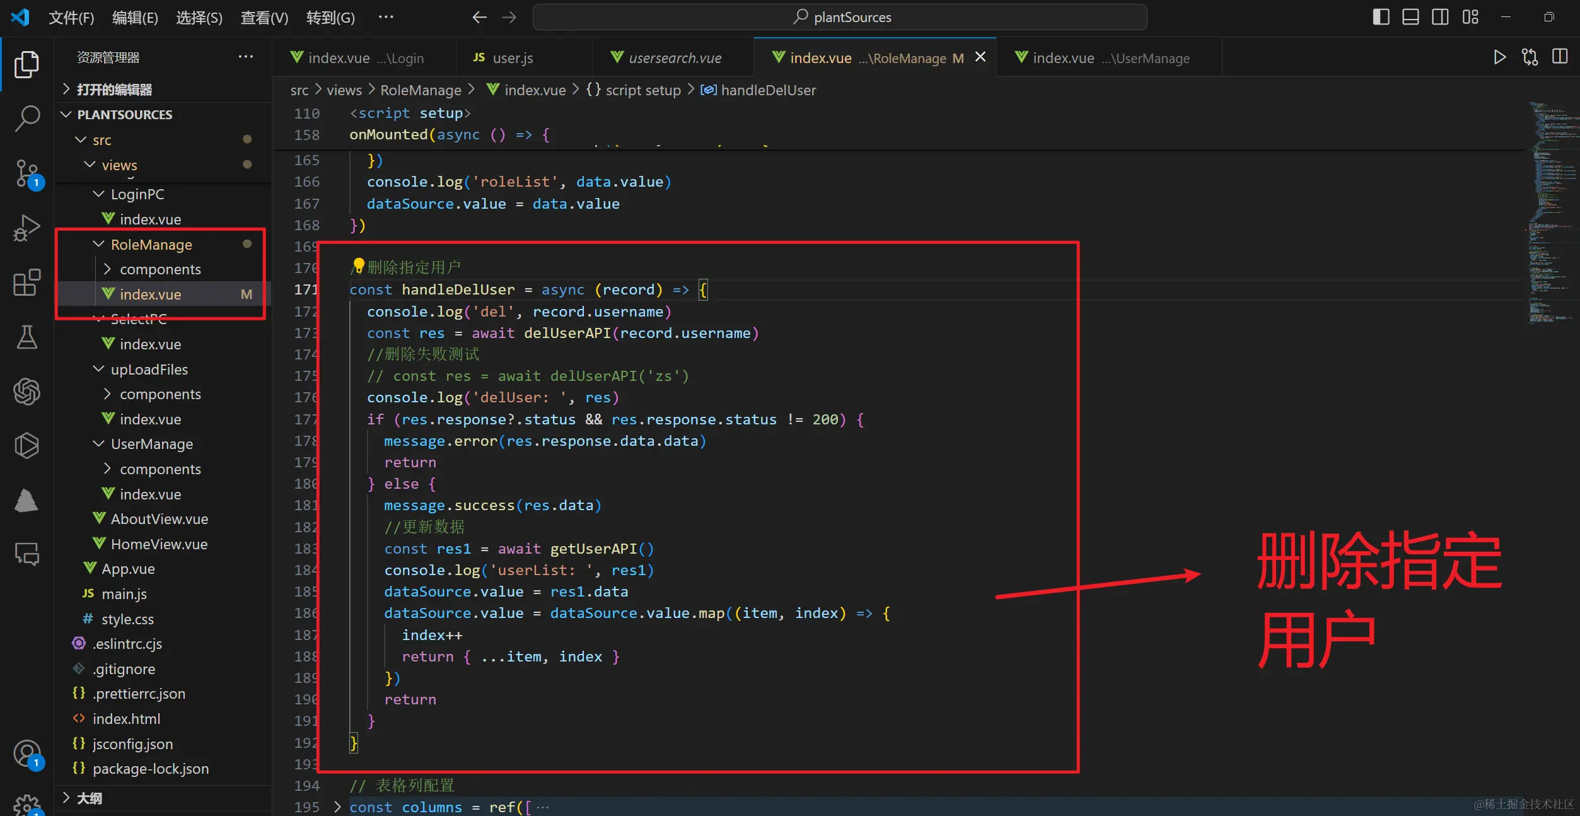Screen dimensions: 1580x816
Task: Click the navigate back arrow
Action: point(479,18)
